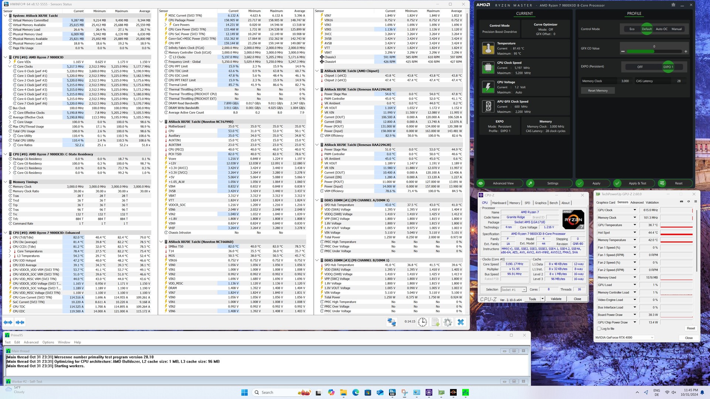Image resolution: width=710 pixels, height=399 pixels.
Task: Open HWiNFO sensor settings gear
Action: tap(448, 322)
